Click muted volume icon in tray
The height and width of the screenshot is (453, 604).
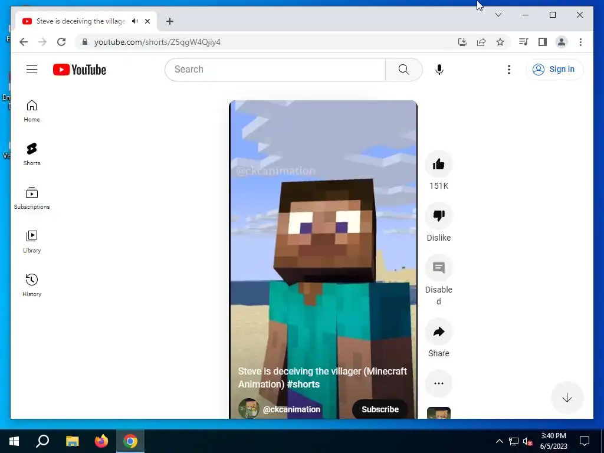pos(528,441)
